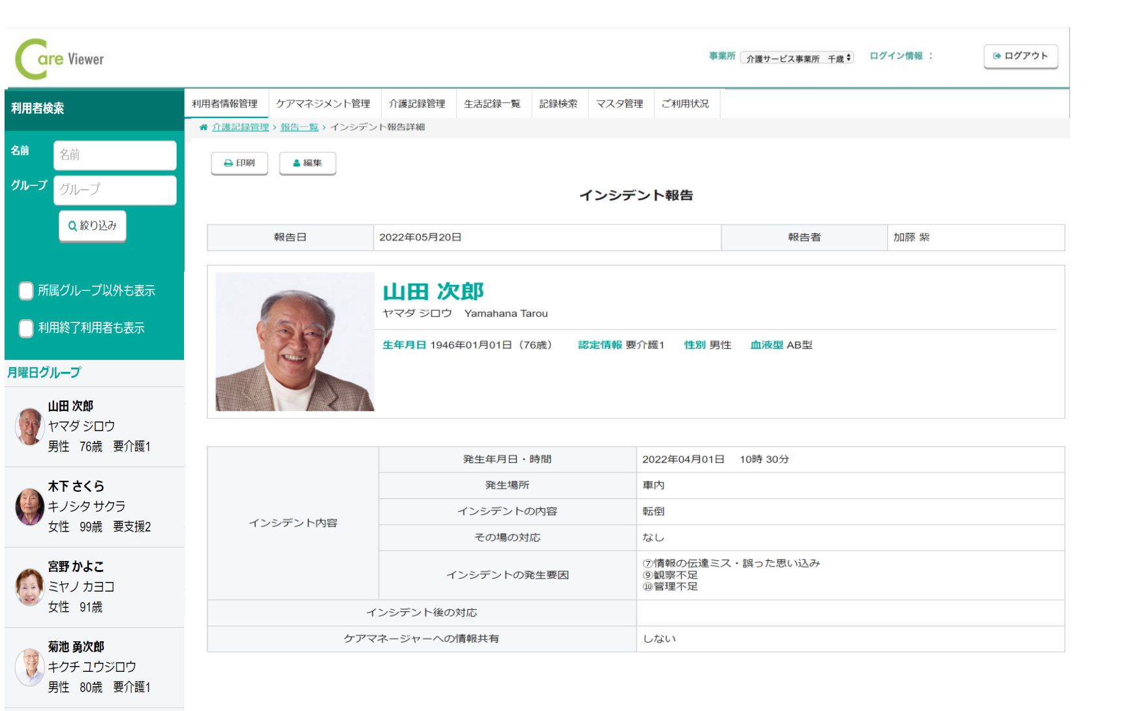Click the 印刷 print button

click(x=239, y=163)
